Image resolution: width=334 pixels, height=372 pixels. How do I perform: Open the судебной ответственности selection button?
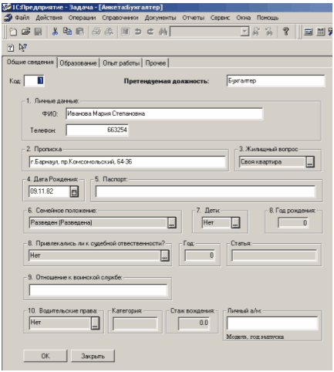click(165, 255)
